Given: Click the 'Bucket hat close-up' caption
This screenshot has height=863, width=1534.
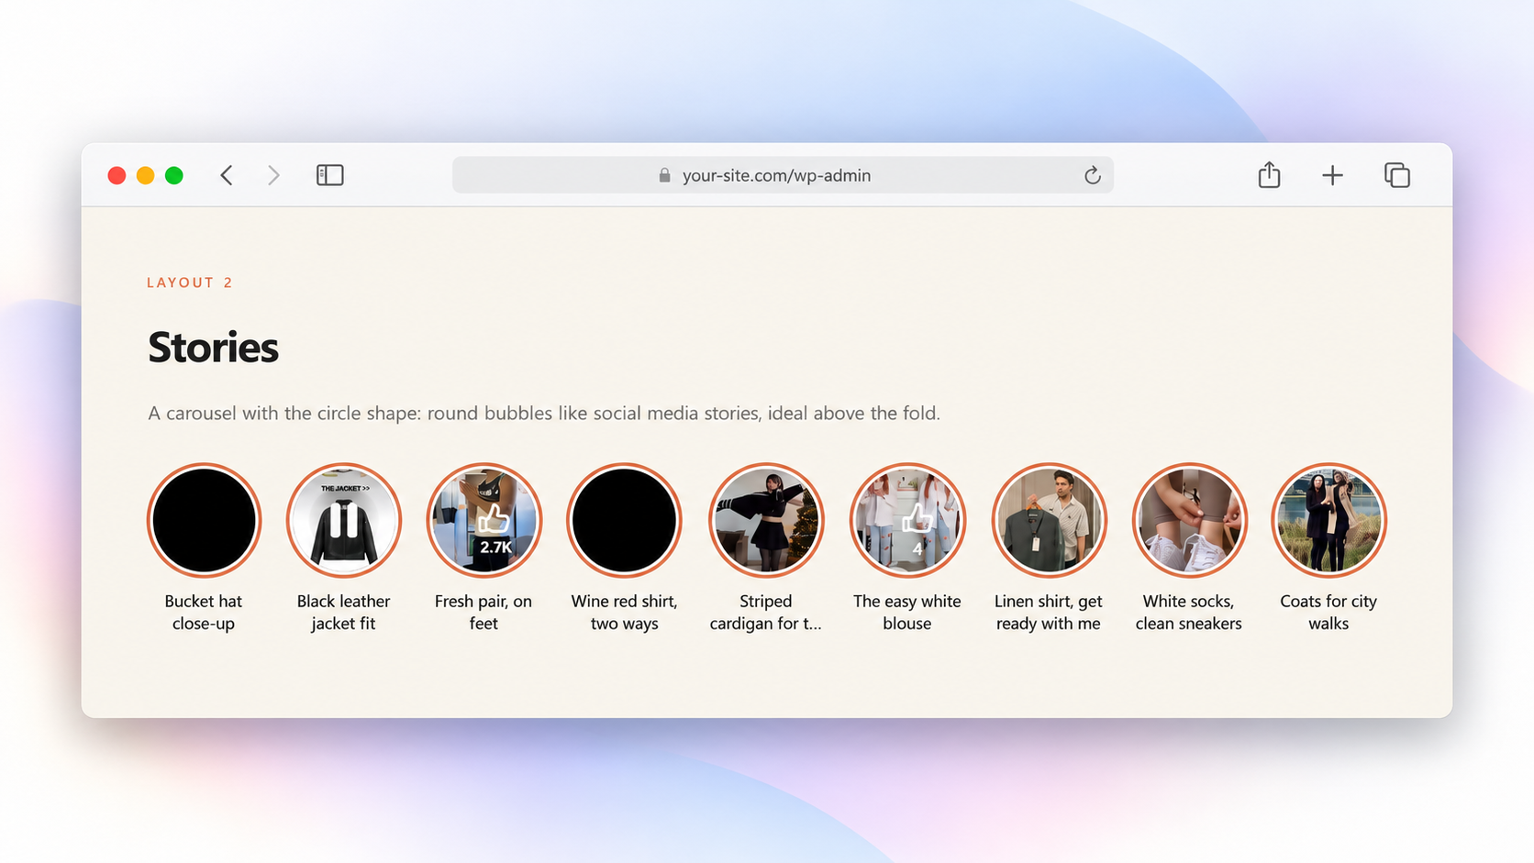Looking at the screenshot, I should pyautogui.click(x=204, y=613).
